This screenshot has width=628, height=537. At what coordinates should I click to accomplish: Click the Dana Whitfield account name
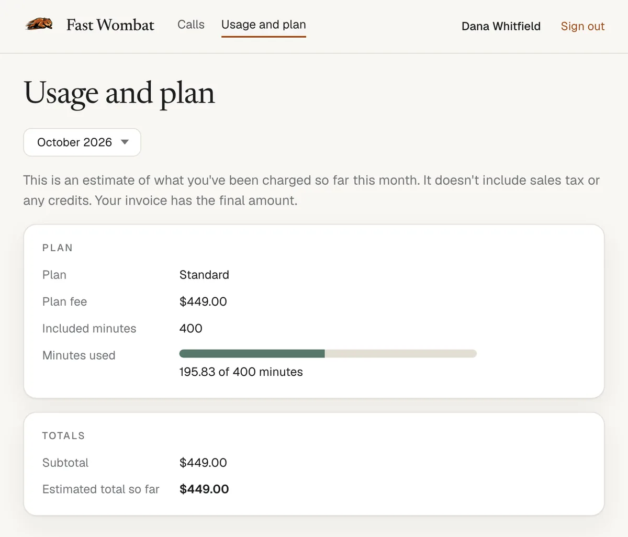click(x=501, y=26)
